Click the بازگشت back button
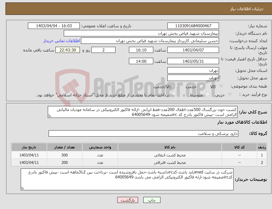This screenshot has height=209, width=272. click(x=128, y=200)
